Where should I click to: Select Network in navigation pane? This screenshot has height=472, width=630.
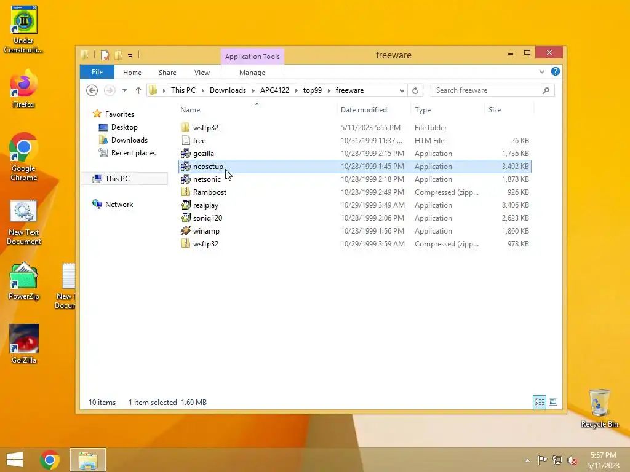coord(119,204)
